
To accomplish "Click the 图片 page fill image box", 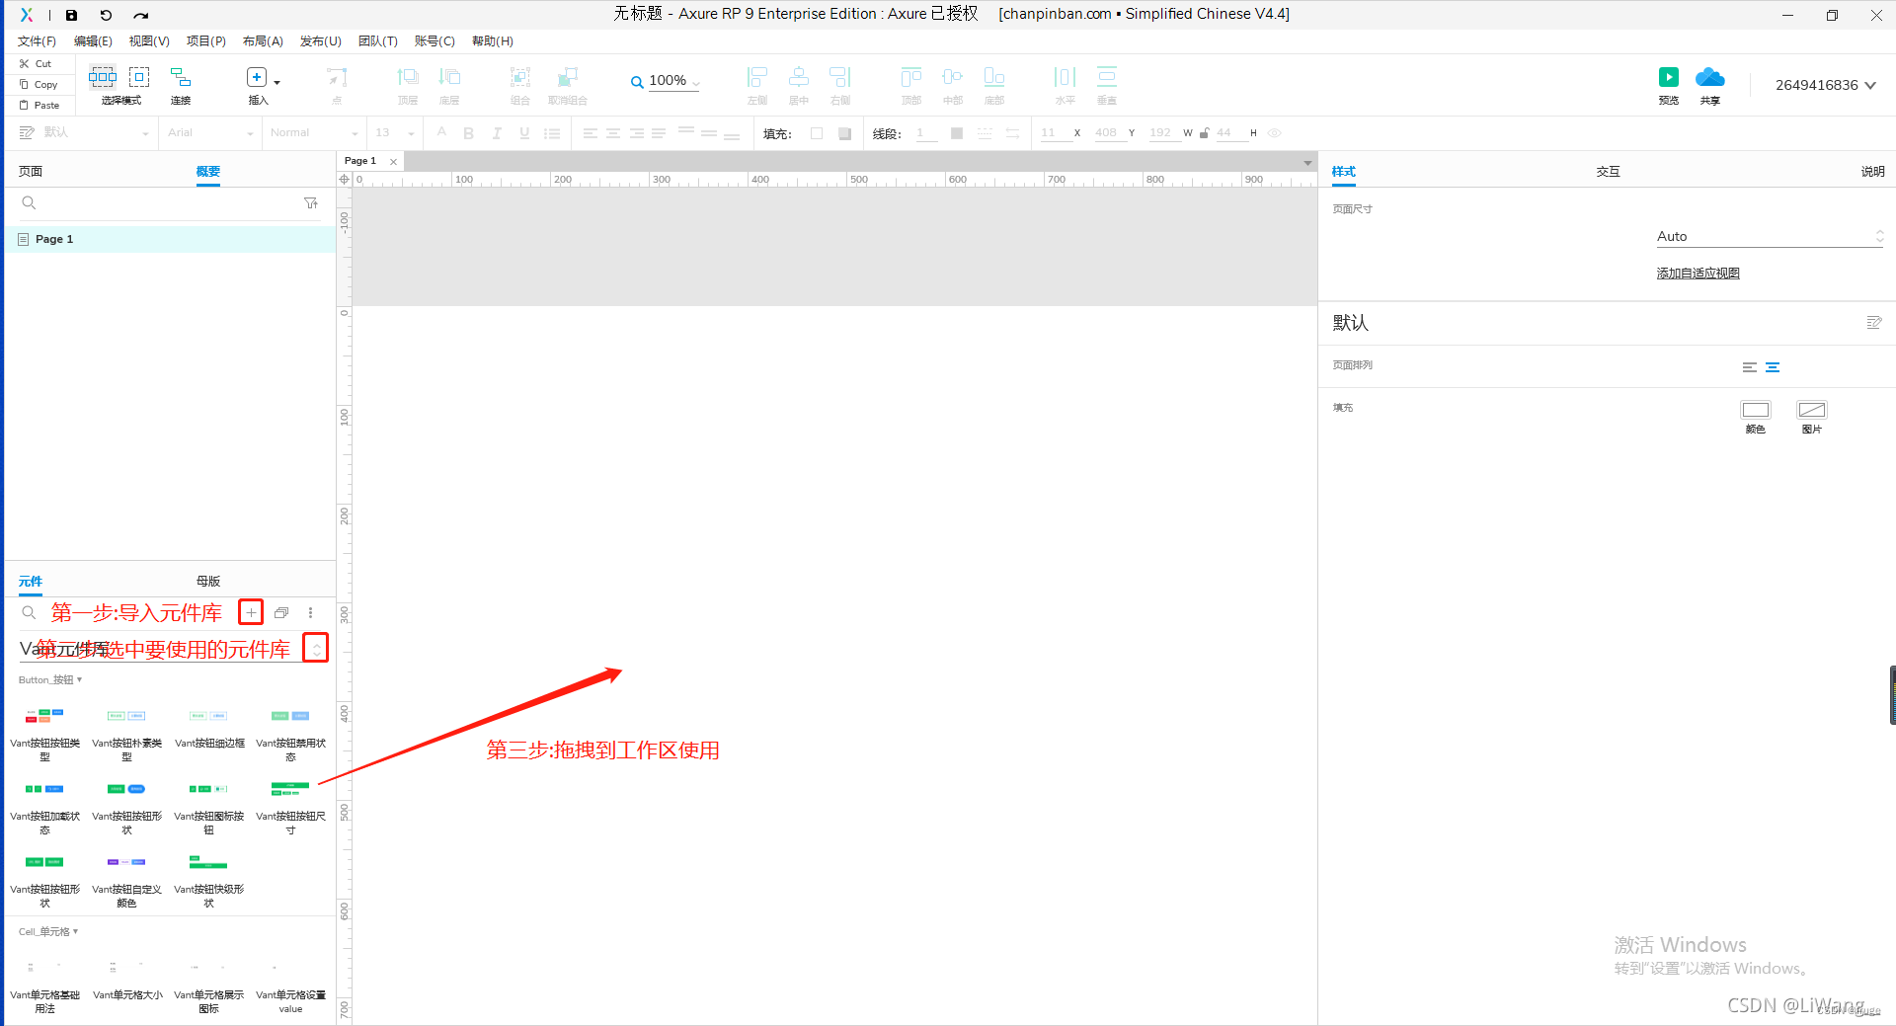I will (x=1812, y=410).
